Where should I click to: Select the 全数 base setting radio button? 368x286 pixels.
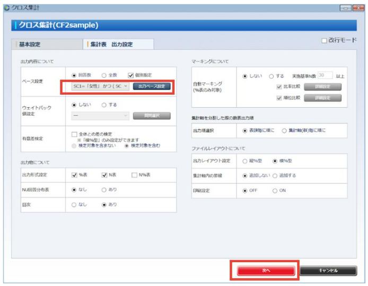104,76
